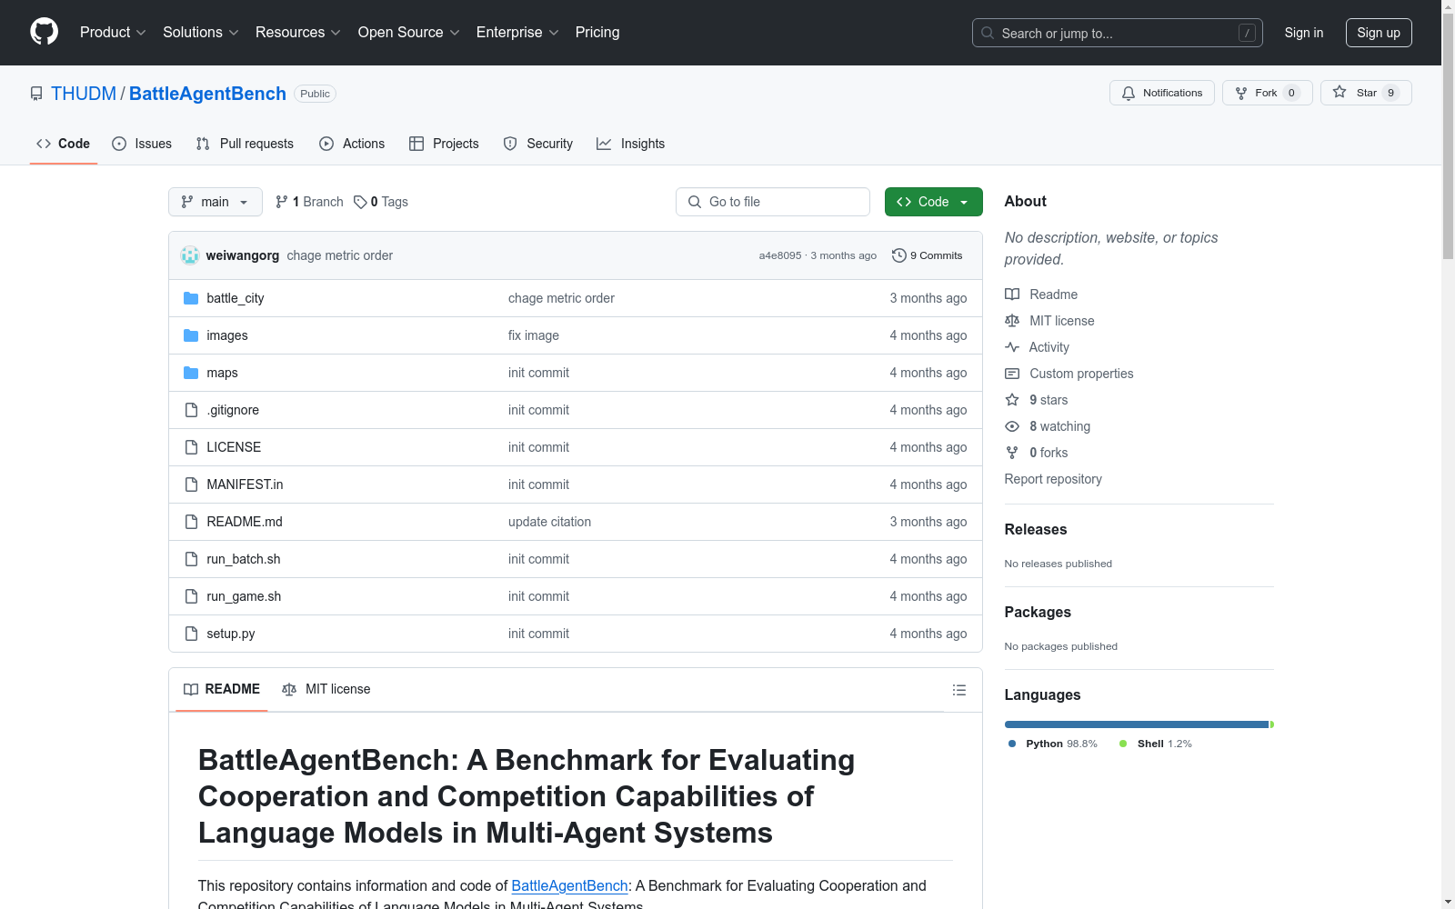
Task: Open commit a4e8095
Action: pos(780,255)
